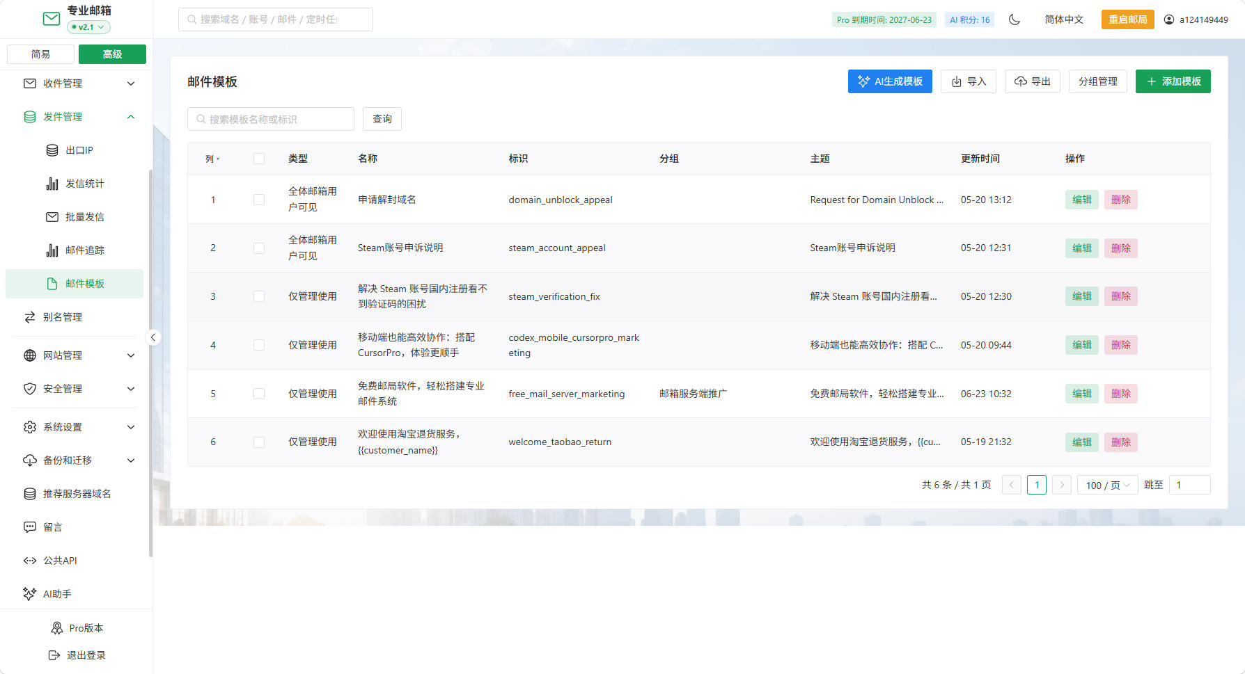Click the 安全管理 shield icon
1245x674 pixels.
point(30,389)
